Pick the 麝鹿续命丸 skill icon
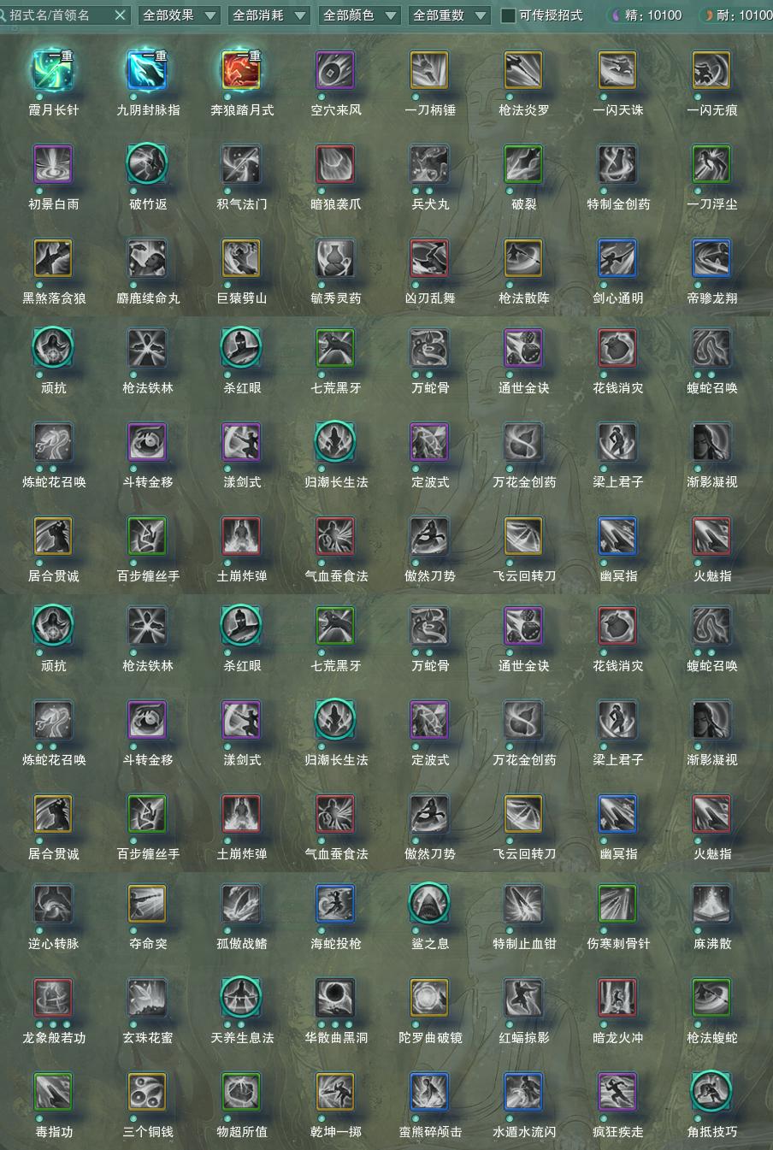 tap(148, 258)
